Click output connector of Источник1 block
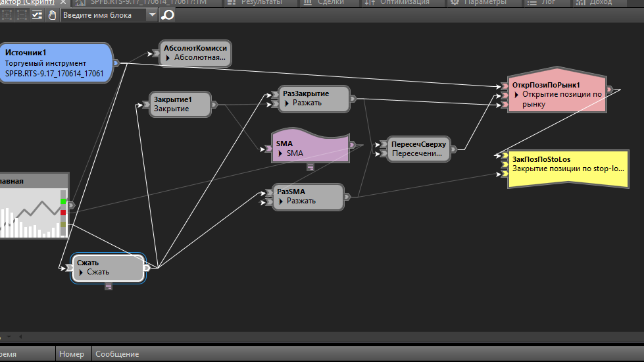 click(116, 63)
